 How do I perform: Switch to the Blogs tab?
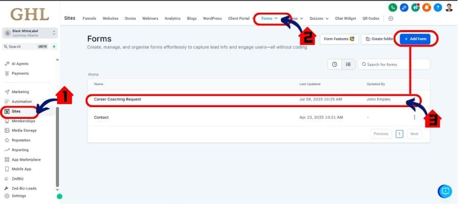tap(192, 18)
